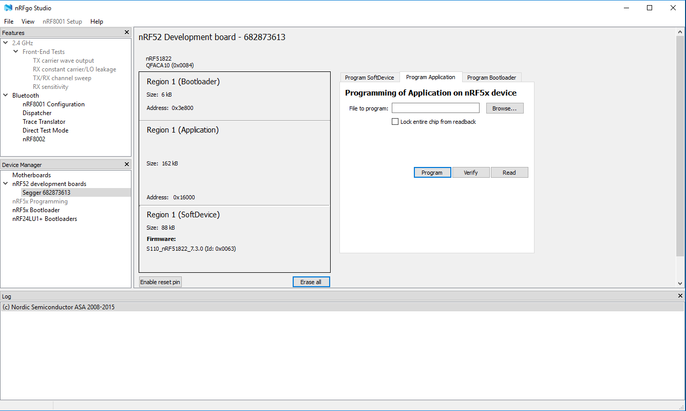The width and height of the screenshot is (686, 411).
Task: Select nRF5x Bootloader item
Action: 36,210
